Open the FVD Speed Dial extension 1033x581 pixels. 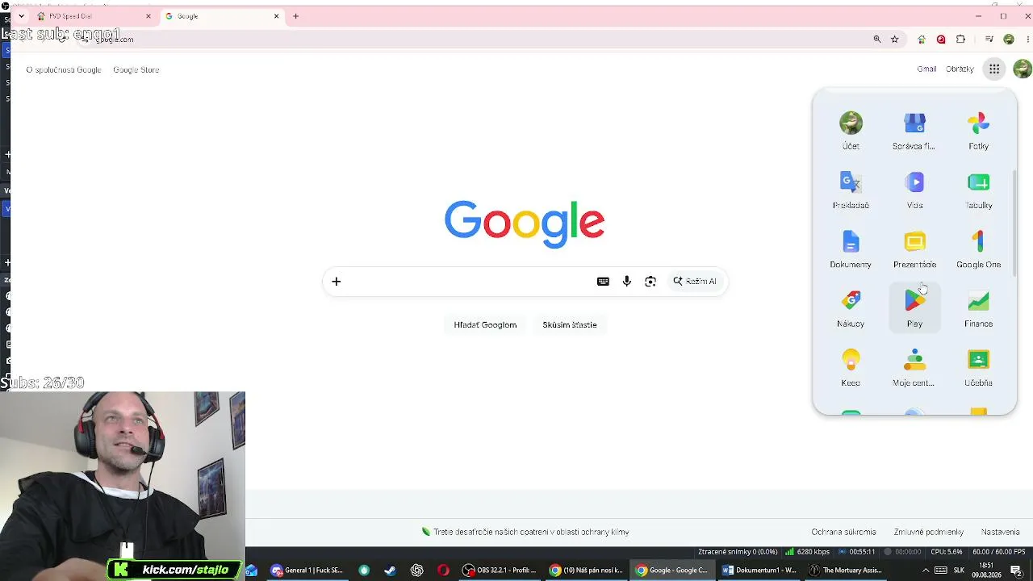[x=922, y=39]
